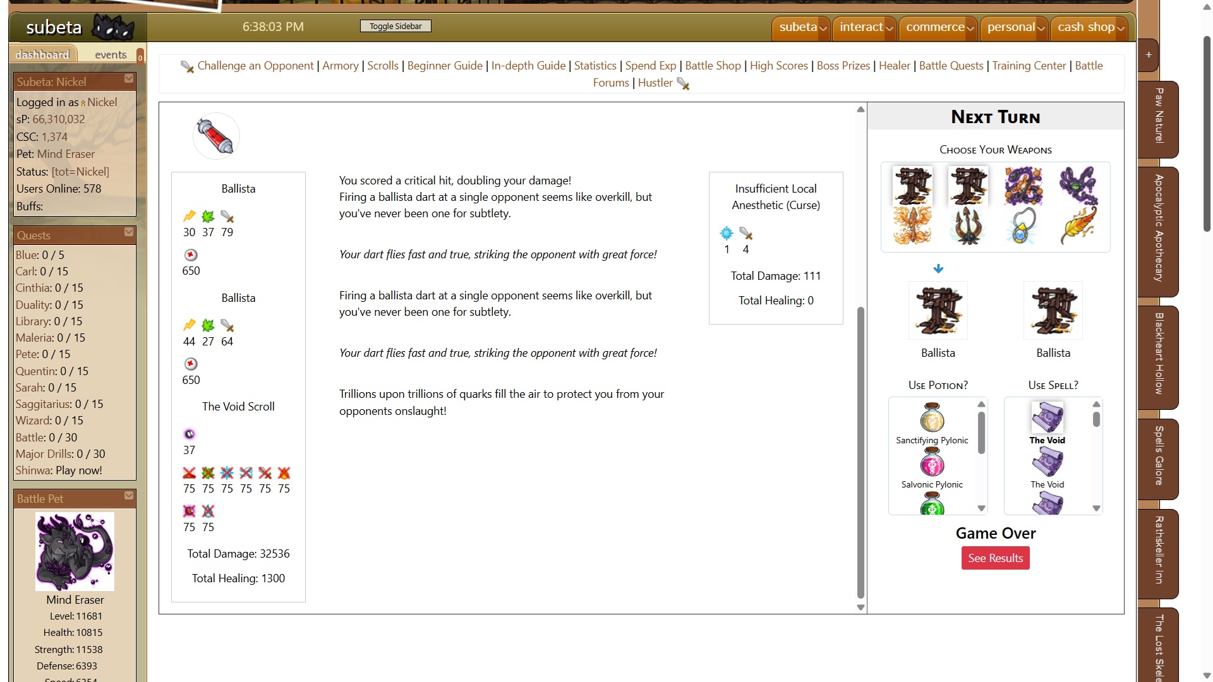Click the See Results button

(x=995, y=558)
